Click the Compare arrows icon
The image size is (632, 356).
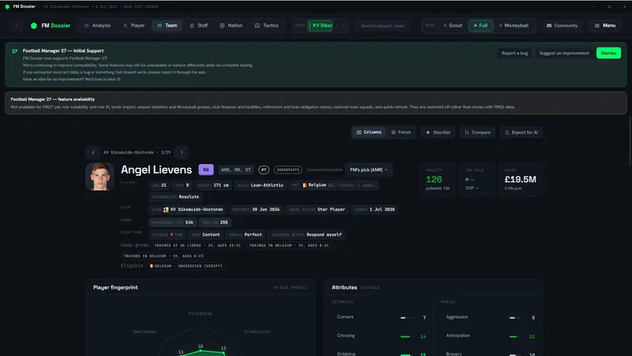pos(466,132)
